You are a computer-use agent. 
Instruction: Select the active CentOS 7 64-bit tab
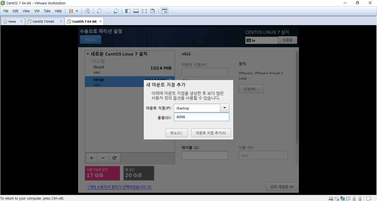click(84, 22)
